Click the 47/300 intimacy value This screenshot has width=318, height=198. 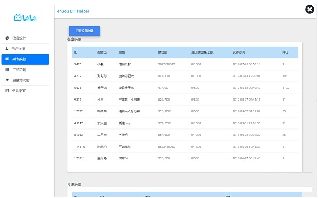[163, 88]
